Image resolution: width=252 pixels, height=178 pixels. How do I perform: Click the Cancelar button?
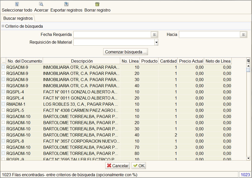(x=118, y=166)
